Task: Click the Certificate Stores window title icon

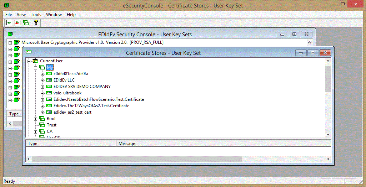Action: click(x=29, y=52)
